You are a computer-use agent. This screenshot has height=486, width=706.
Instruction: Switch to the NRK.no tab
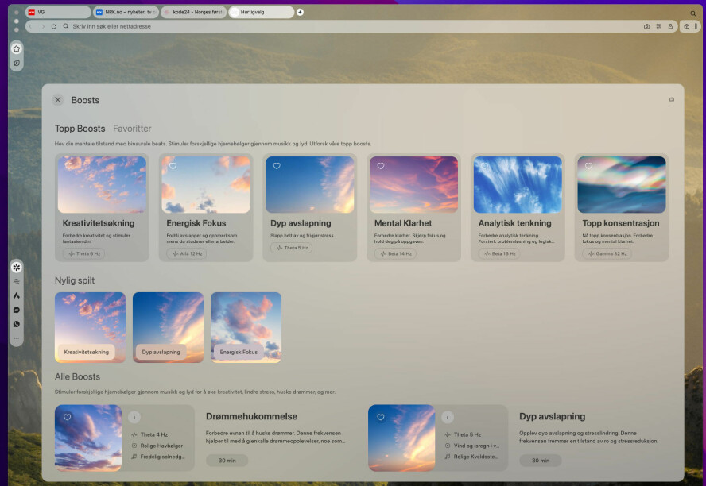click(x=126, y=12)
